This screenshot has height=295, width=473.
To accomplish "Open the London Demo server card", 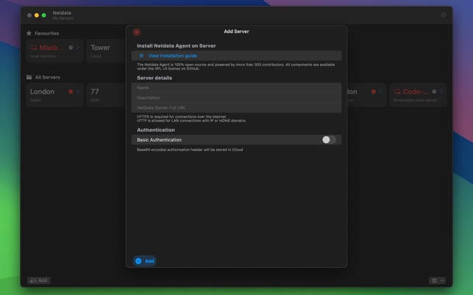I will pyautogui.click(x=54, y=95).
